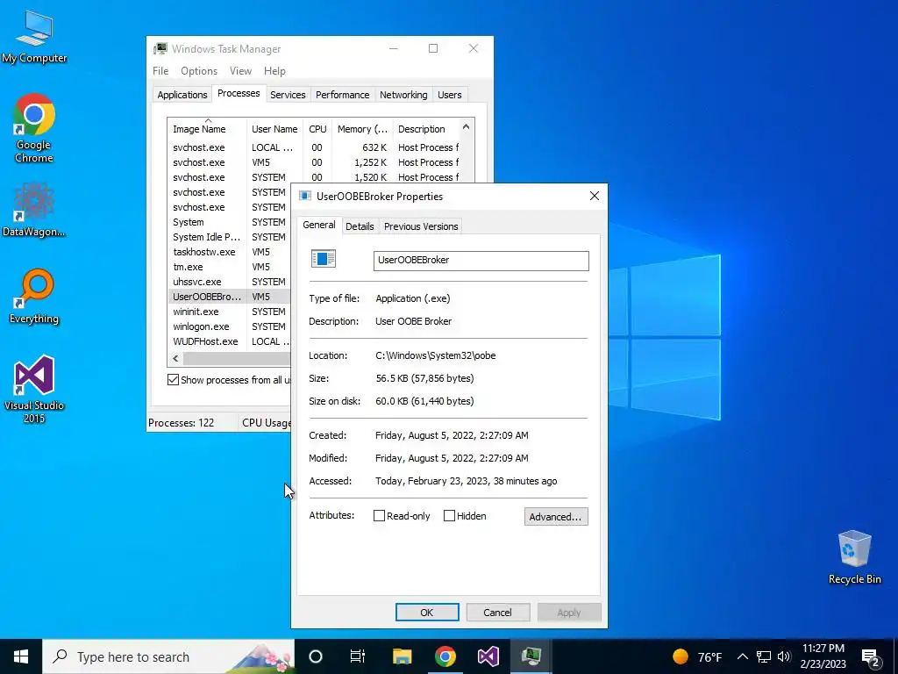Sort by User Name column header

pyautogui.click(x=274, y=129)
